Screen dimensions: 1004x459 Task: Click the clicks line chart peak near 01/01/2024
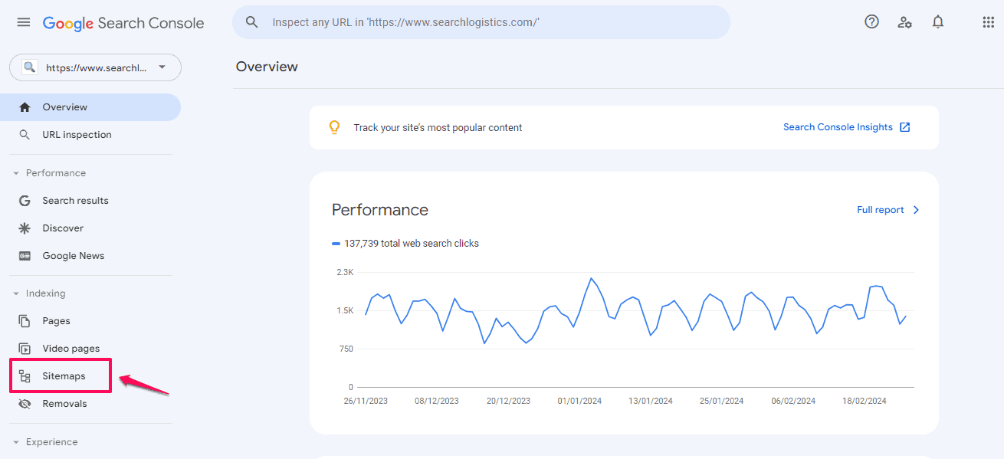click(x=591, y=278)
